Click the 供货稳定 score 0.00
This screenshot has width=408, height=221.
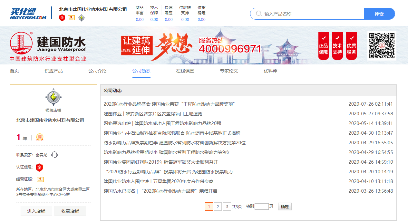tap(201, 20)
